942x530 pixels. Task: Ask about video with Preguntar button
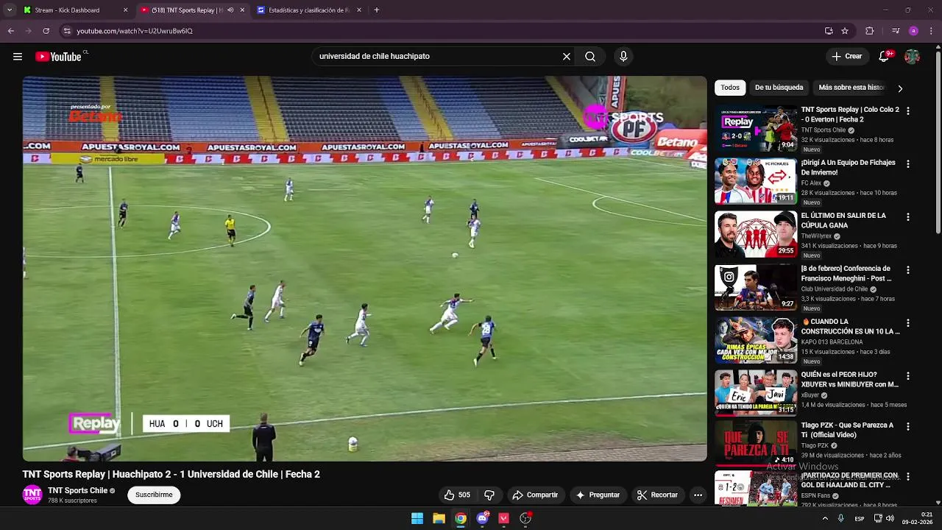598,495
